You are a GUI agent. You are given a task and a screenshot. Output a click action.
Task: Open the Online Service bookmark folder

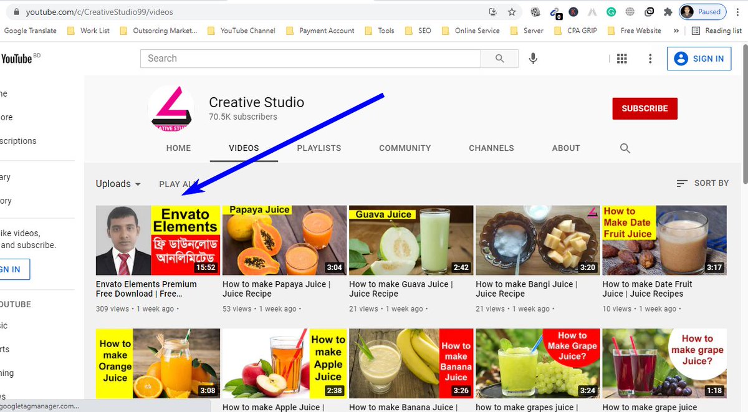[471, 31]
